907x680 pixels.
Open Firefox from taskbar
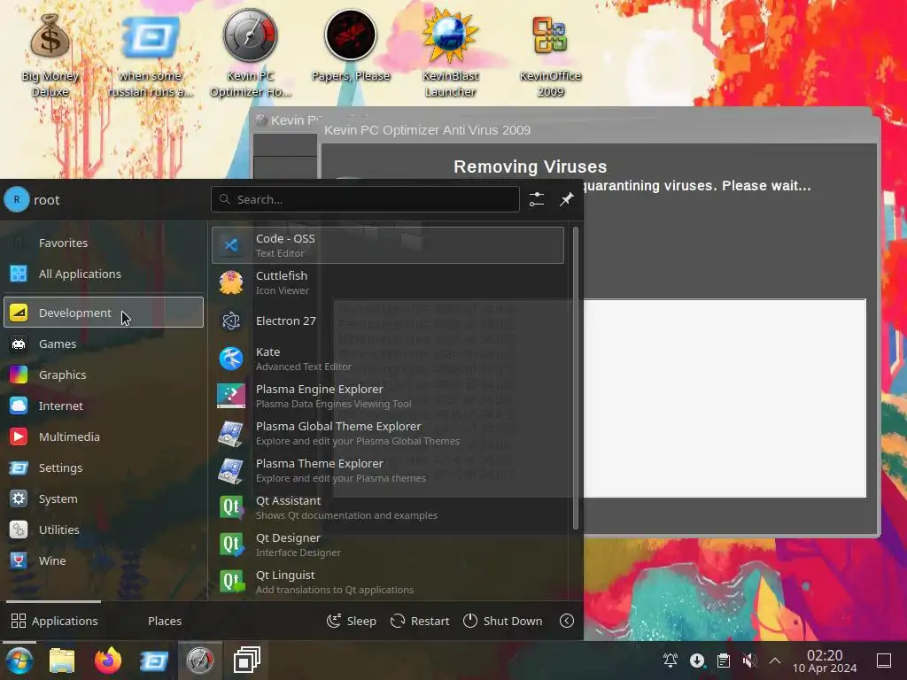tap(107, 661)
